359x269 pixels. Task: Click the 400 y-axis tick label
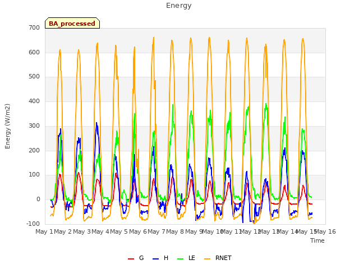34,101
